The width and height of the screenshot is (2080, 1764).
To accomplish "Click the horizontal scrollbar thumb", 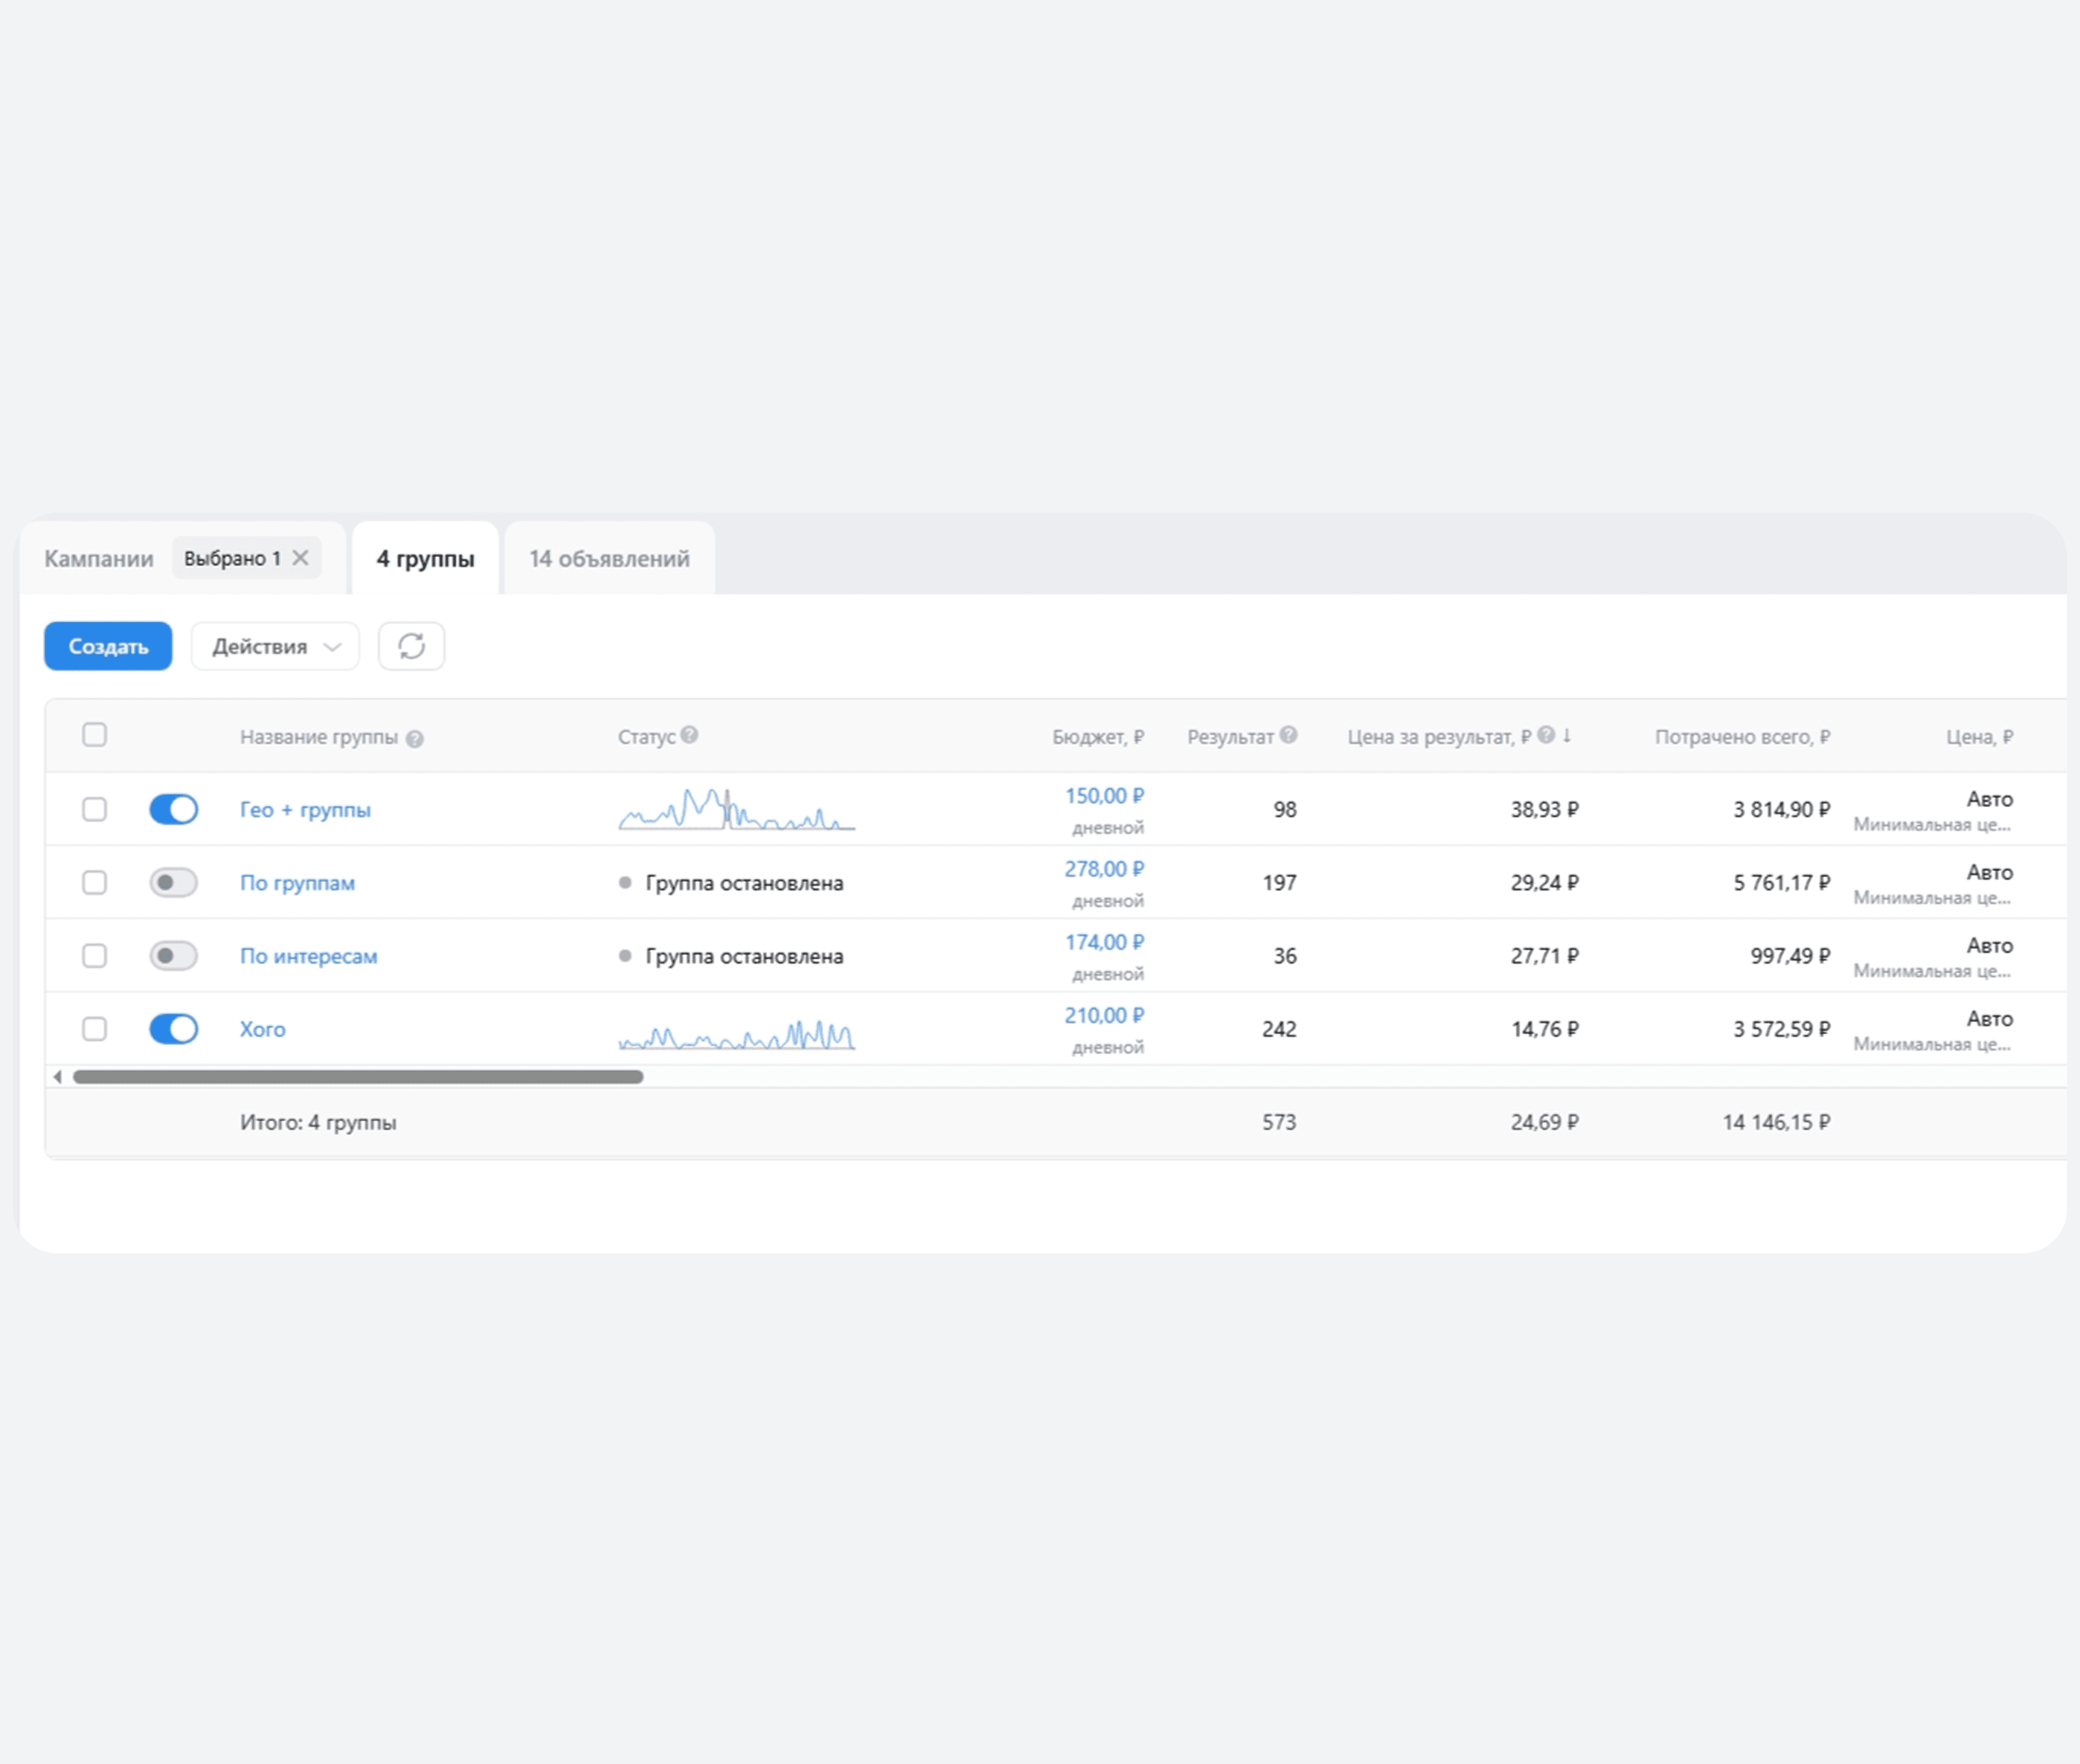I will coord(358,1077).
